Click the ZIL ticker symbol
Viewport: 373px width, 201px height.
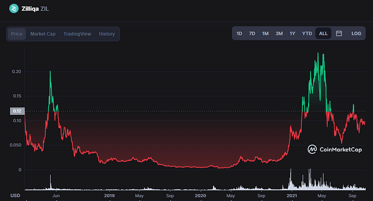[44, 9]
